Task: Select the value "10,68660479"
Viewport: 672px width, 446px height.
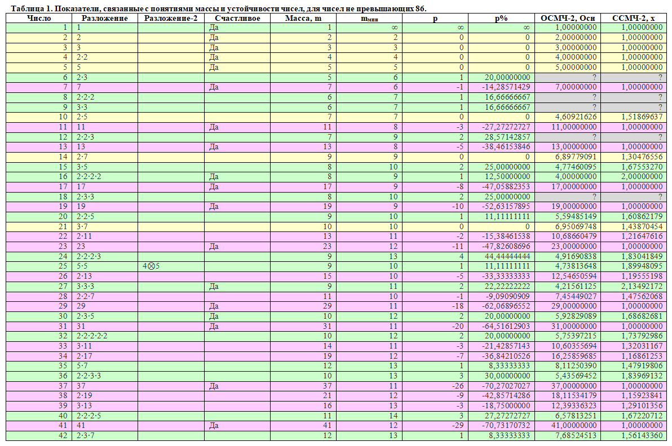Action: coord(573,237)
